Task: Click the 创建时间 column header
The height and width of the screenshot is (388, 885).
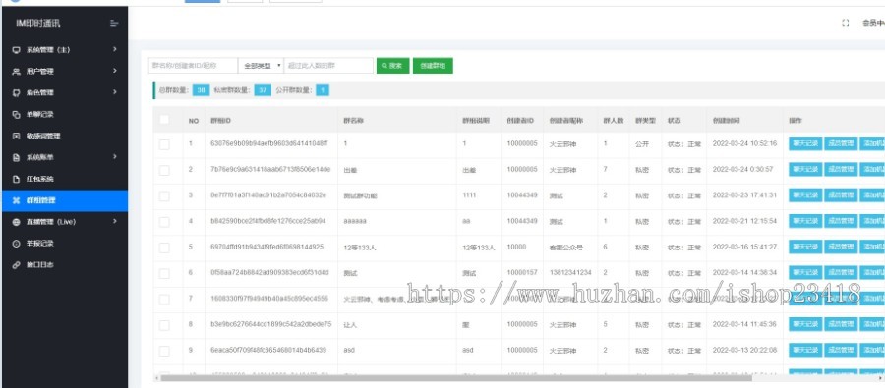Action: tap(726, 121)
